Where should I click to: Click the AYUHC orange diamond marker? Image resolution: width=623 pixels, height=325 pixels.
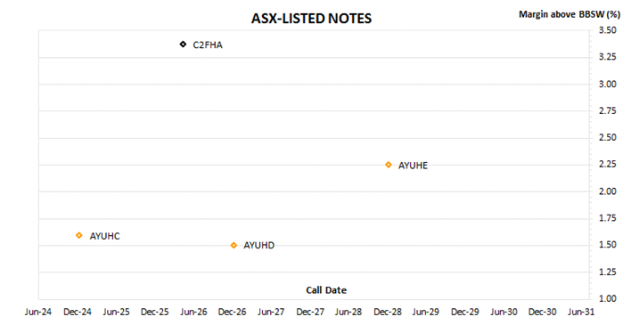tap(79, 235)
